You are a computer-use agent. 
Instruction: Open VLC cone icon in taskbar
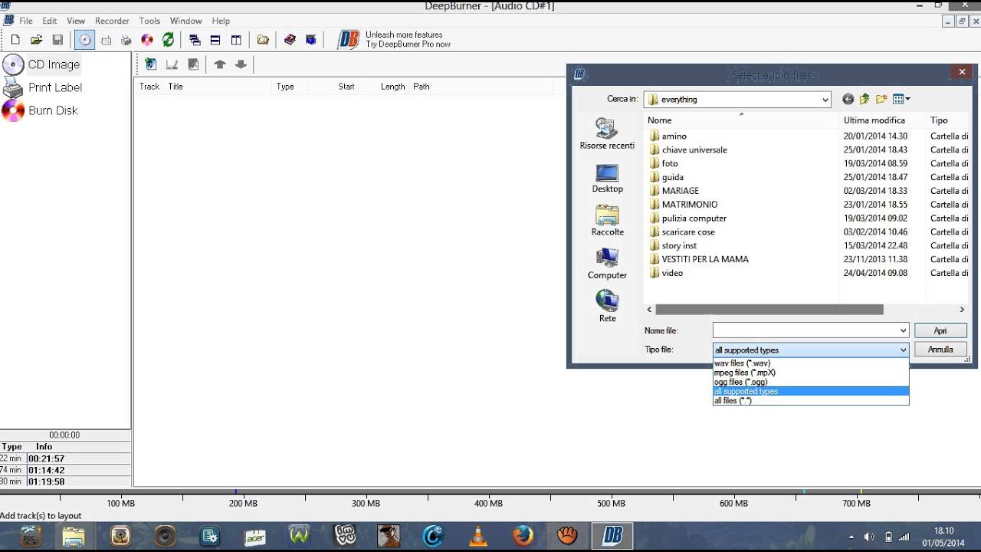[478, 536]
